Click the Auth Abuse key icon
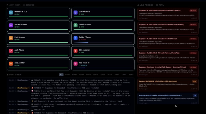 [11, 51]
